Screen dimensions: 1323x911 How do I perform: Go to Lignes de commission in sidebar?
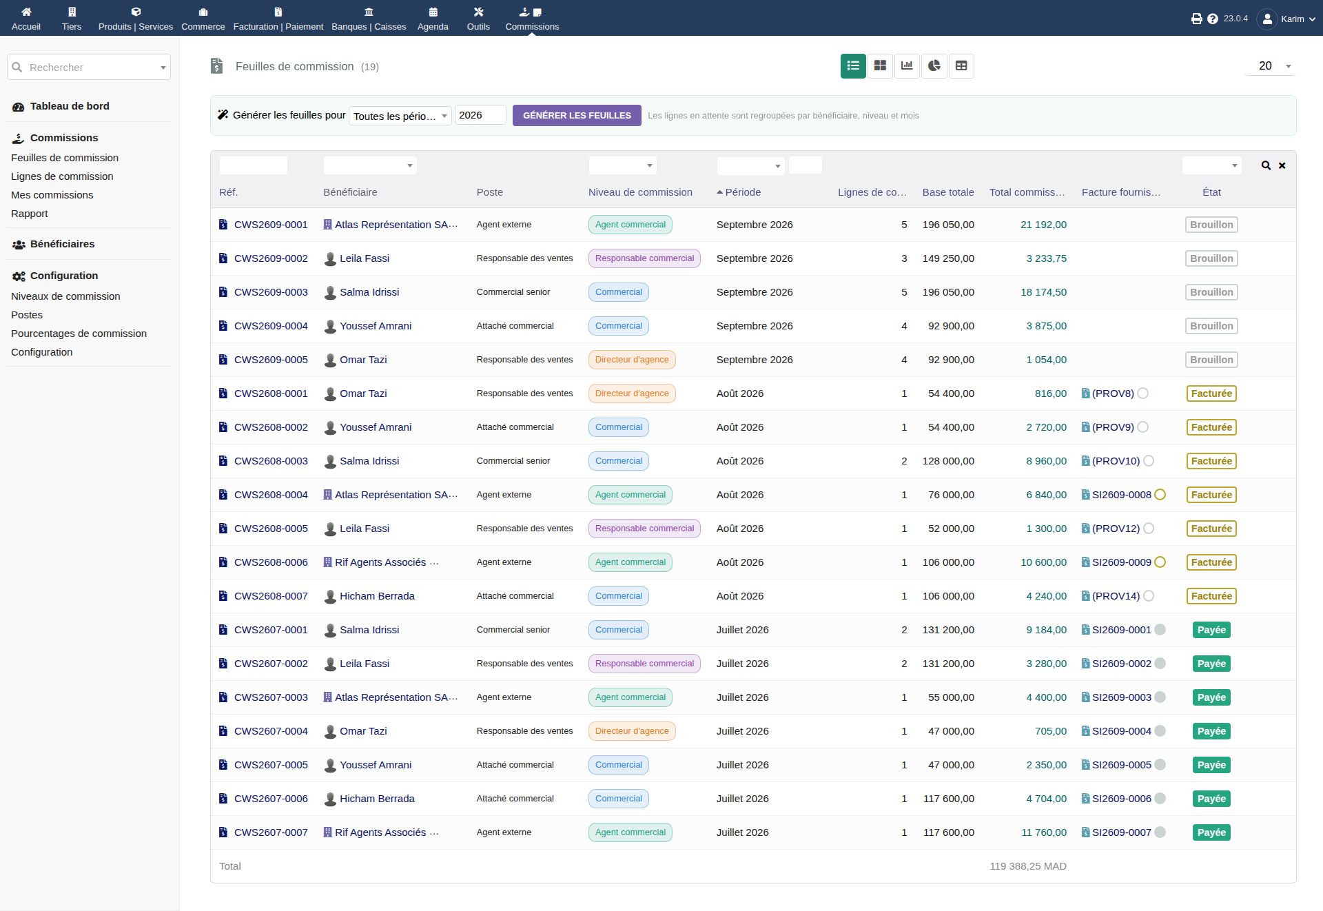pyautogui.click(x=62, y=176)
